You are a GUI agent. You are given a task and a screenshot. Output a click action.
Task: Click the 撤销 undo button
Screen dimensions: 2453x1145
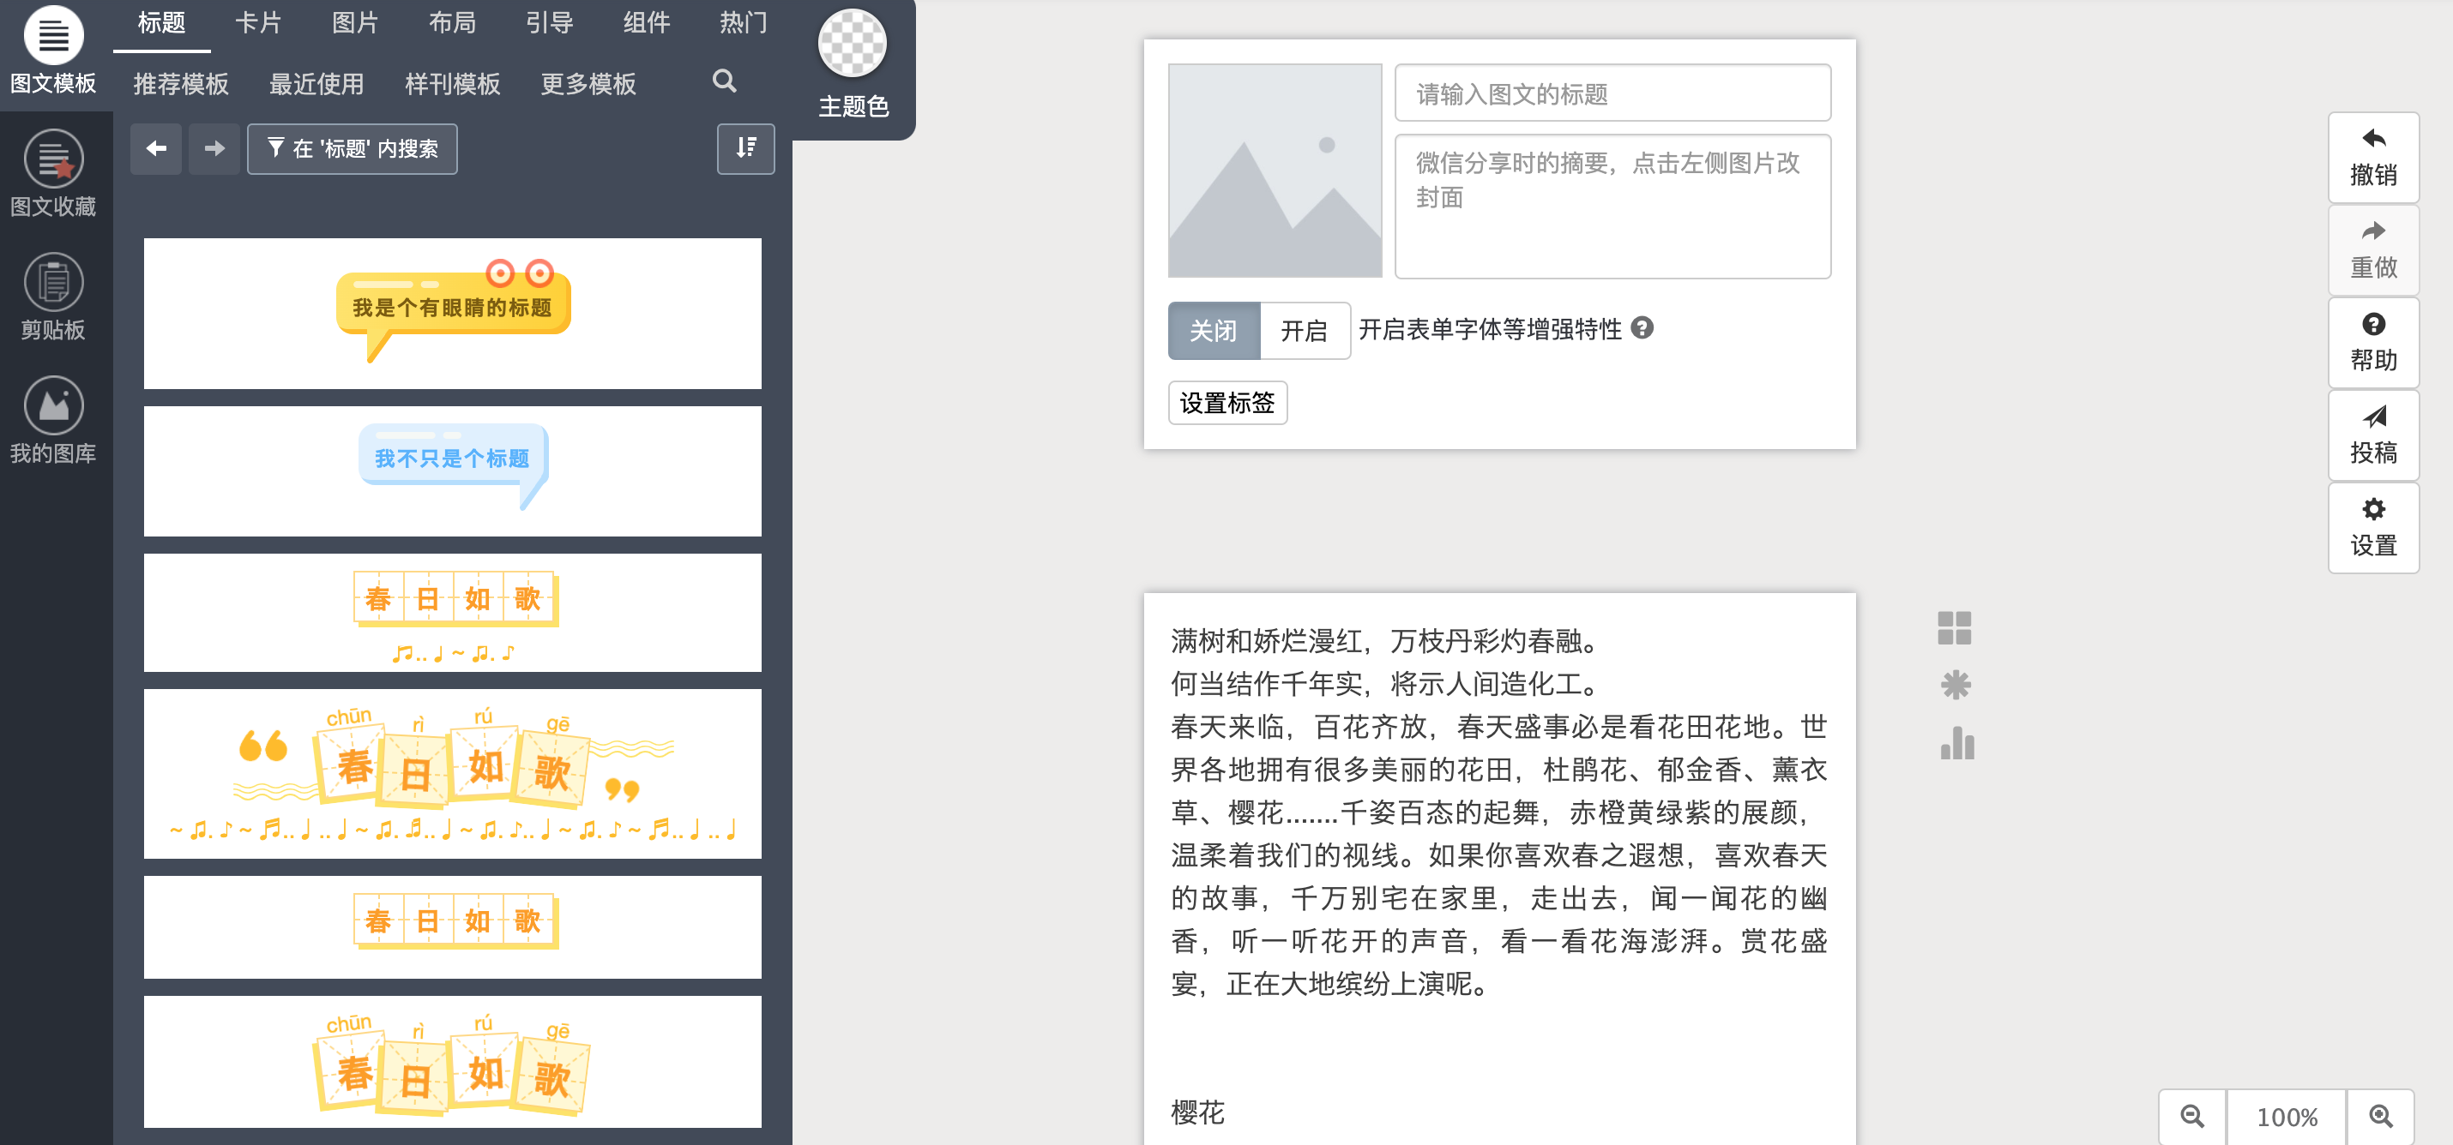[x=2372, y=157]
